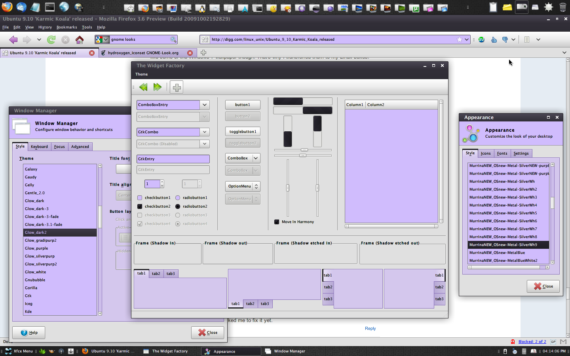570x356 pixels.
Task: Open Theme menu in Widget Factory
Action: tap(141, 74)
